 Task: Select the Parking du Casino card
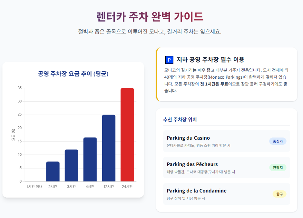tap(227, 141)
